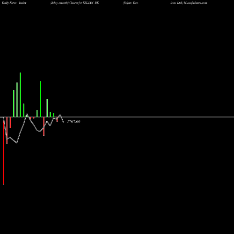Click the 1767.00 value label
This screenshot has height=234, width=234.
click(x=73, y=121)
